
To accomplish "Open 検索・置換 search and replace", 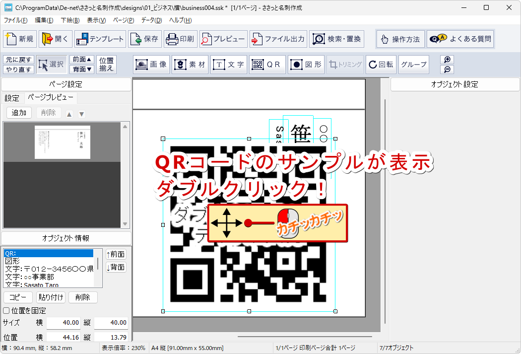I will [x=337, y=39].
